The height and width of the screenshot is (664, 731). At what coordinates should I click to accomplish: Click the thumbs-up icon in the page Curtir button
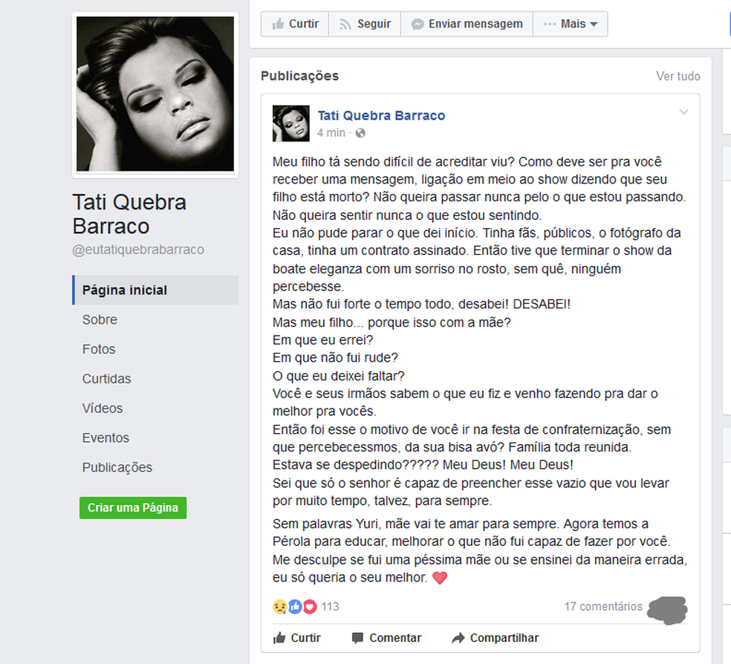(278, 24)
